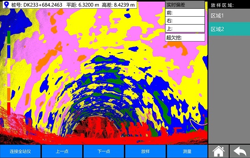The width and height of the screenshot is (250, 158).
Task: Click the orange legend color bar
Action: [9, 94]
